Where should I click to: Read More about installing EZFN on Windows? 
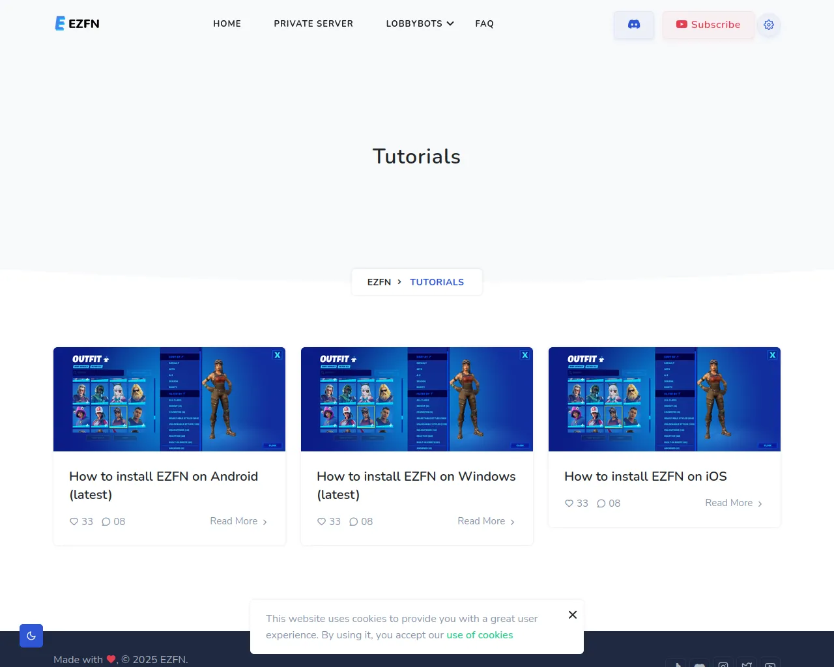[486, 521]
